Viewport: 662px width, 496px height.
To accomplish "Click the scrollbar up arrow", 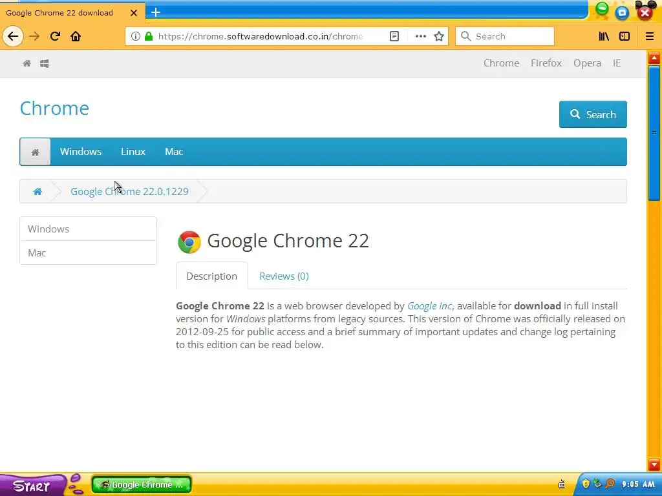I will pyautogui.click(x=654, y=57).
